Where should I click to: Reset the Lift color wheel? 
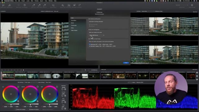pos(18,87)
